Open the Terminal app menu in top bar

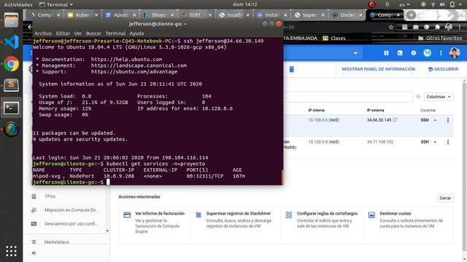pos(56,4)
